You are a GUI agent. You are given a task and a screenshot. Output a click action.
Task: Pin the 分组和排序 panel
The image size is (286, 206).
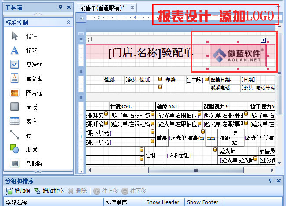point(271,181)
